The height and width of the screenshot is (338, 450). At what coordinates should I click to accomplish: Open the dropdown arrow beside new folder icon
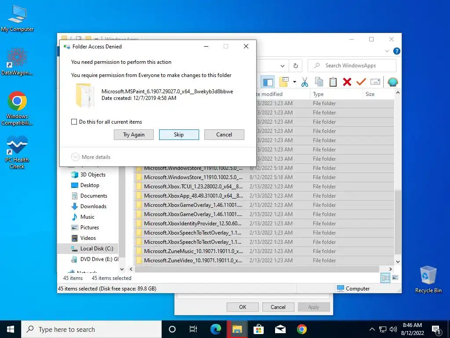click(x=294, y=82)
